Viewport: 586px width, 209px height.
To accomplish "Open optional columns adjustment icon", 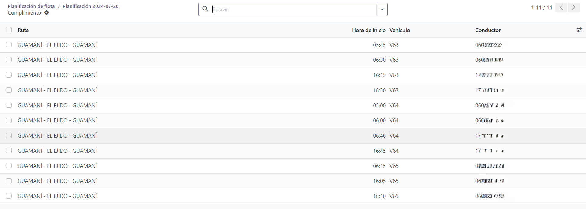I will pos(579,30).
